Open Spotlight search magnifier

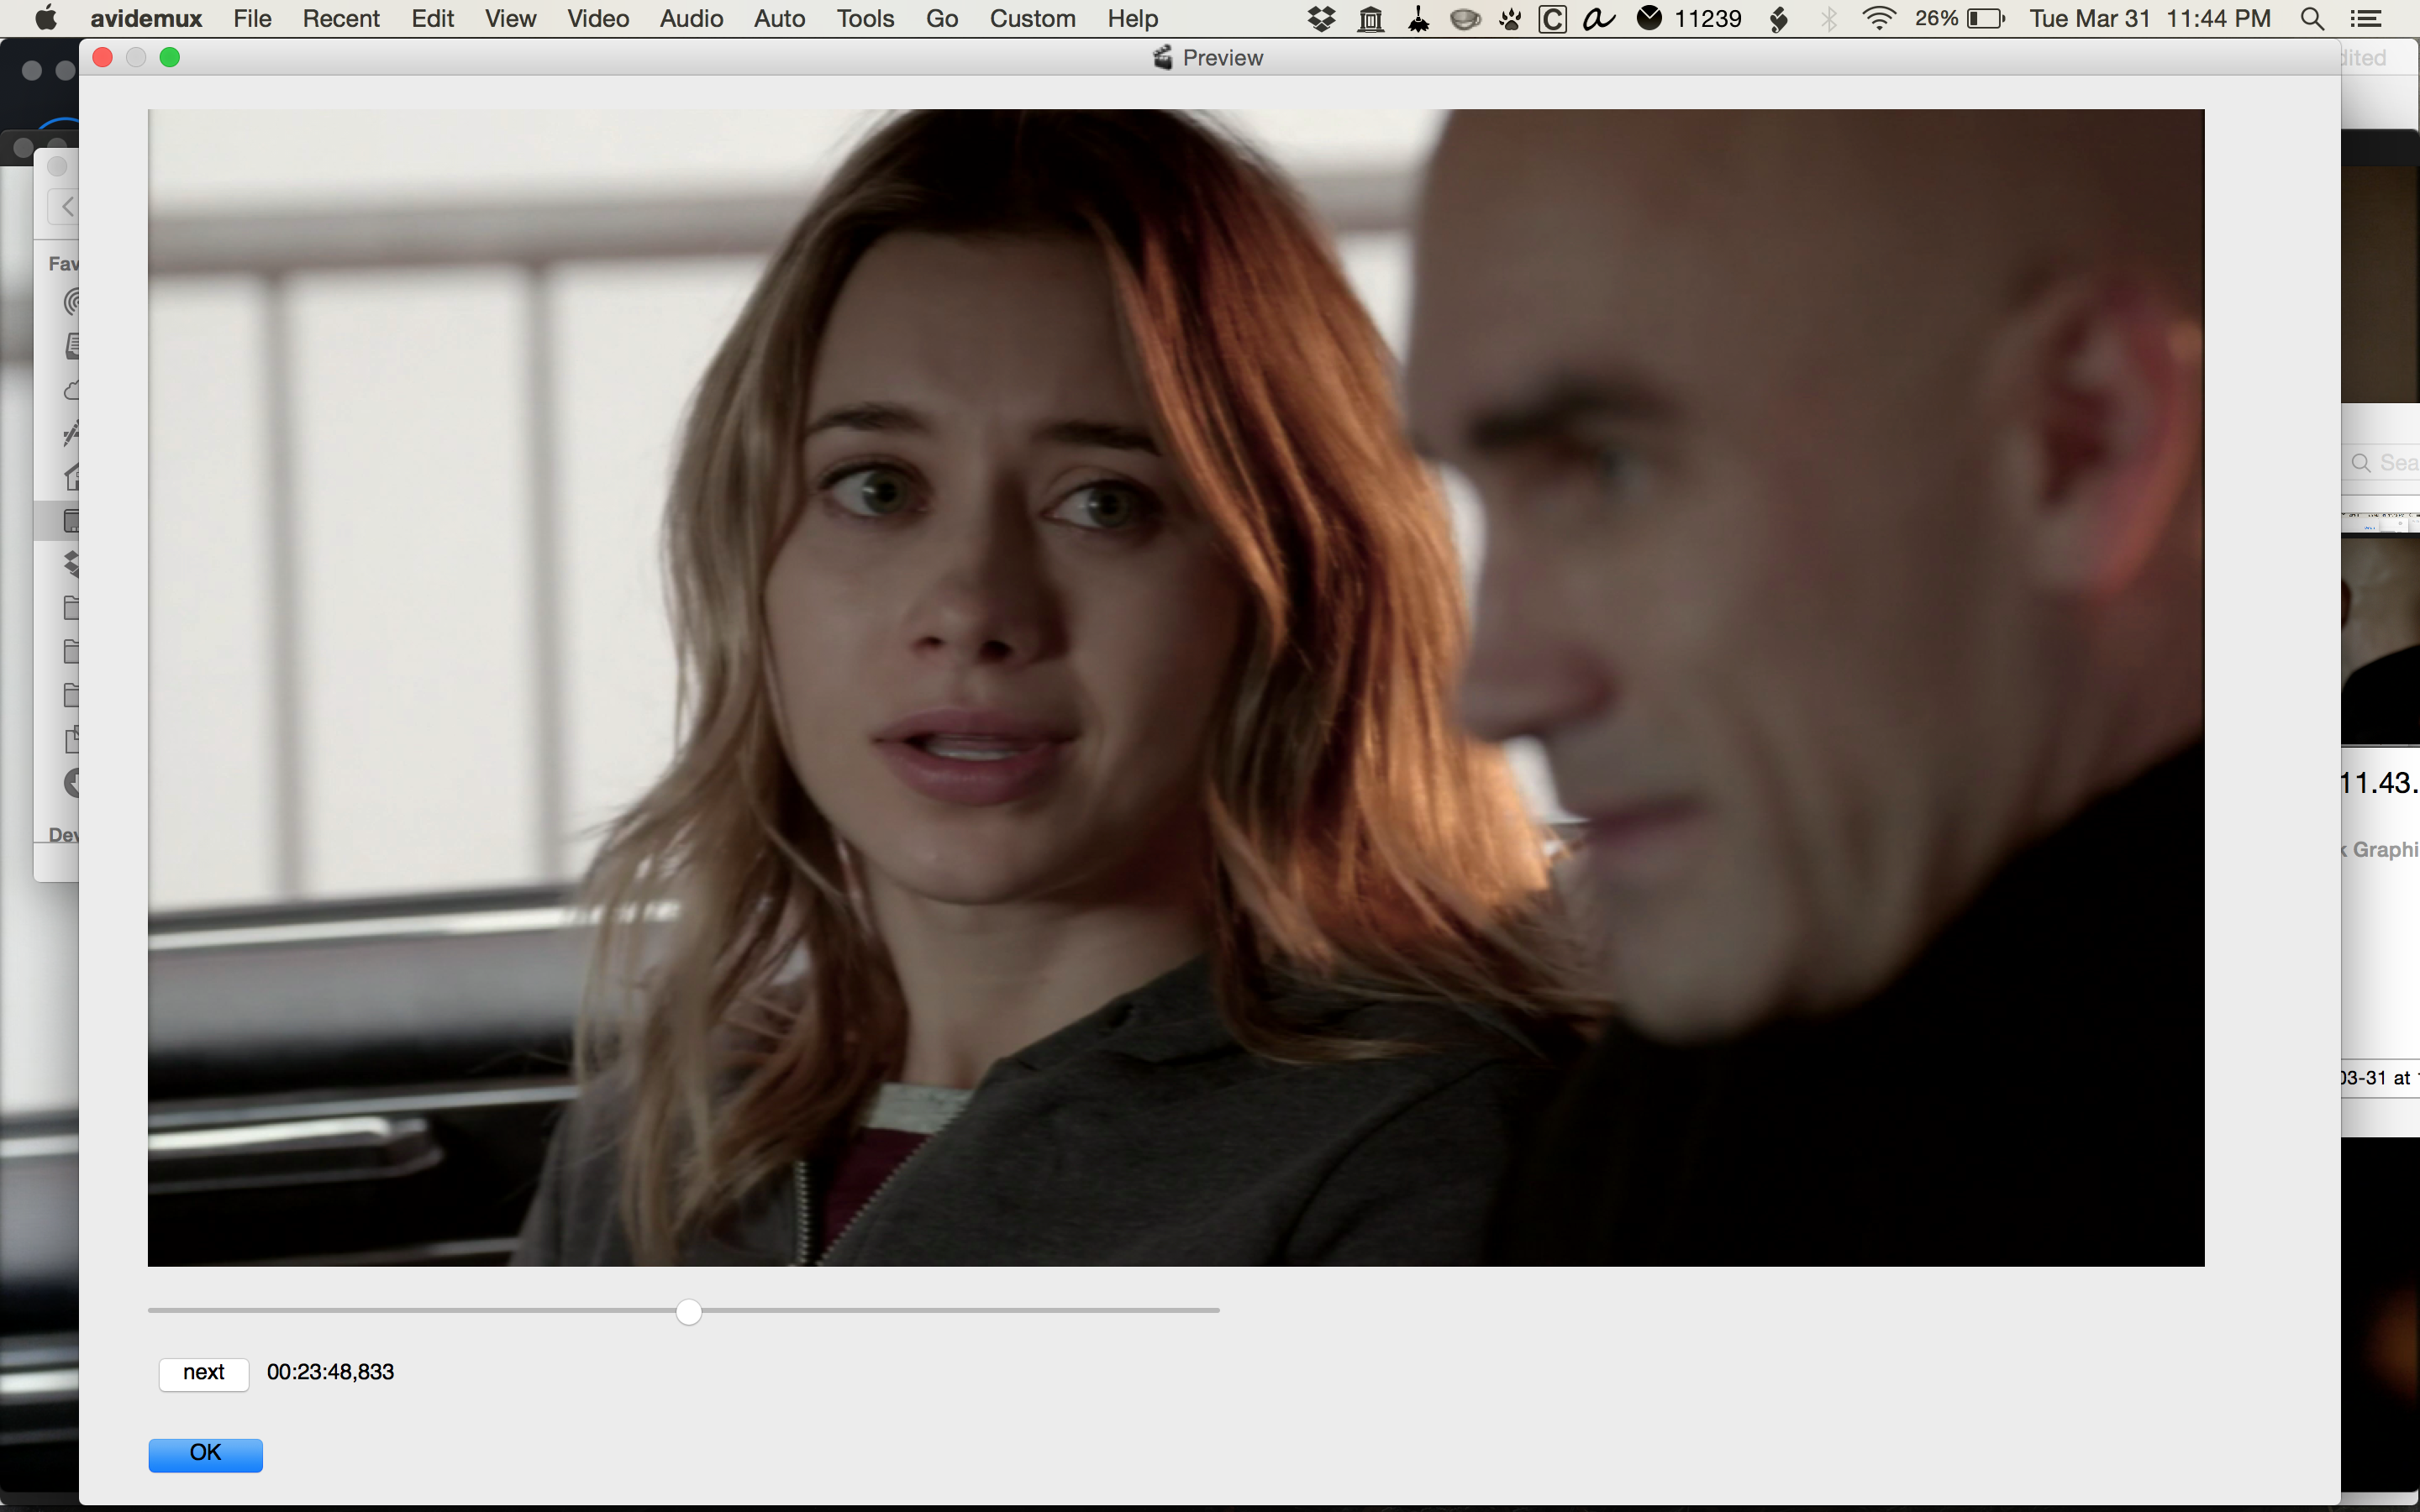pyautogui.click(x=2312, y=18)
